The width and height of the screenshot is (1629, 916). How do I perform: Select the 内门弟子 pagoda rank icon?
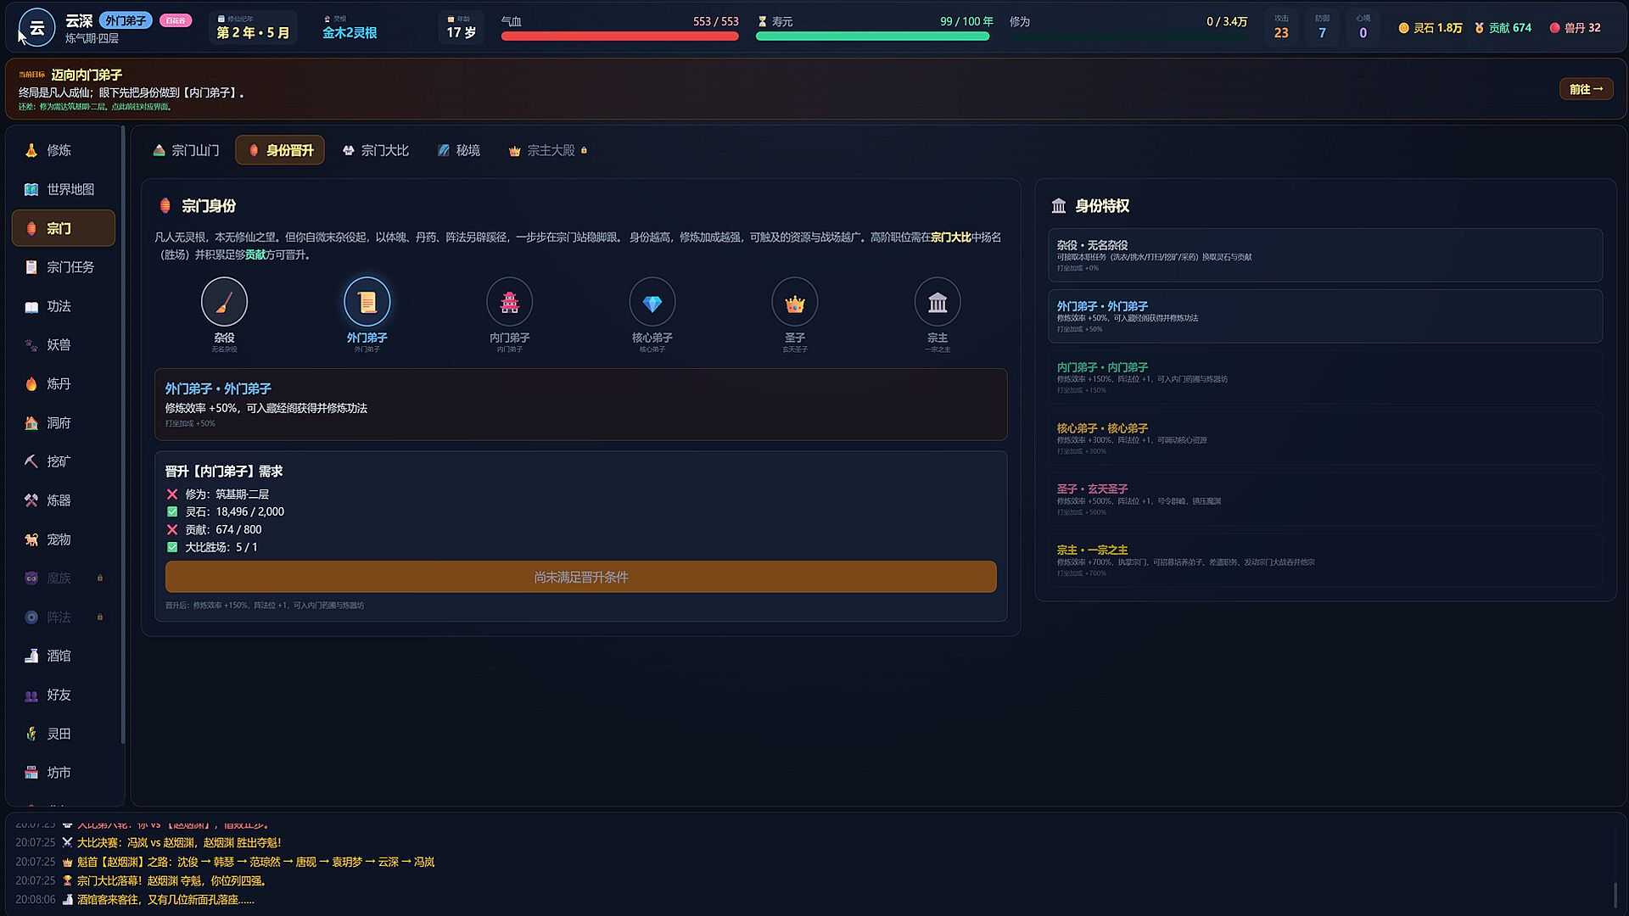pyautogui.click(x=509, y=302)
